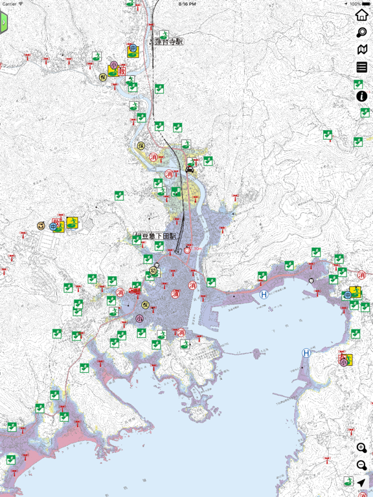Tap the yellow evacuation icon right of こ and 中
Screen dimensions: 373x497
(x=73, y=223)
